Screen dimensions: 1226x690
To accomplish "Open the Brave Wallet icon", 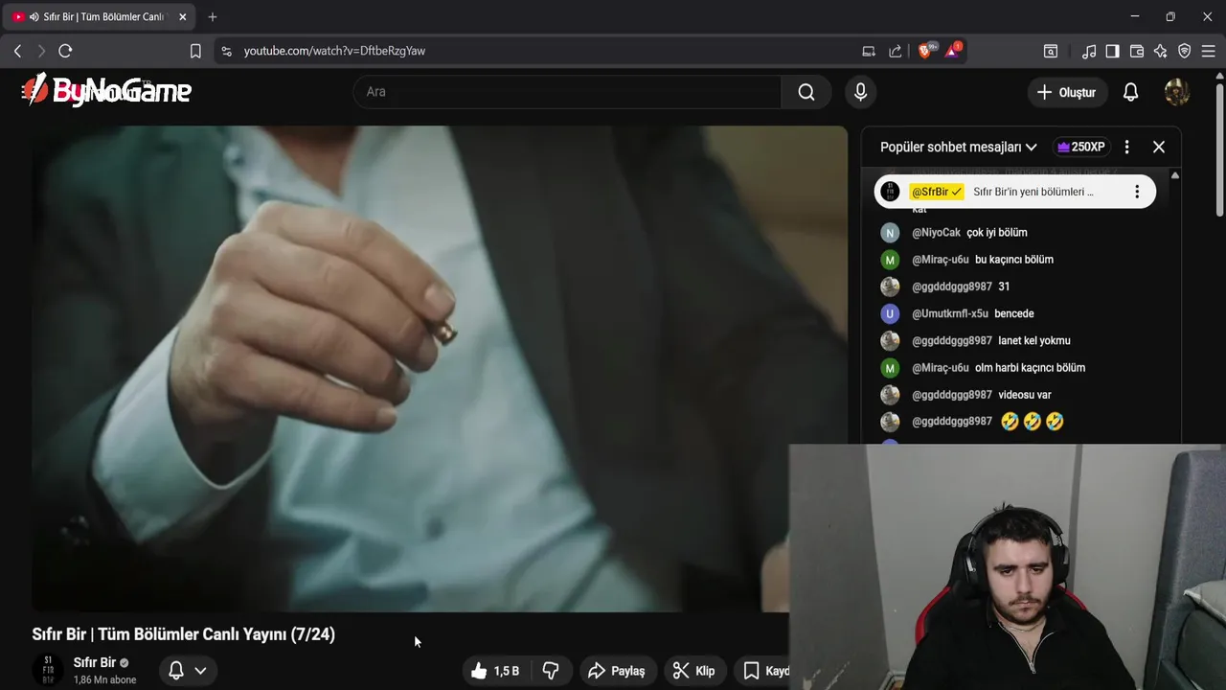I will (x=1137, y=51).
